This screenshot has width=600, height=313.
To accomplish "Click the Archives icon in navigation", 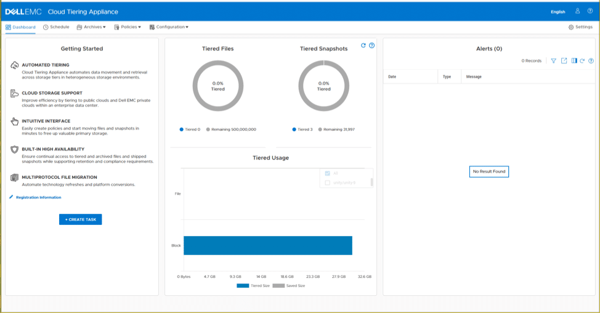I will click(79, 27).
